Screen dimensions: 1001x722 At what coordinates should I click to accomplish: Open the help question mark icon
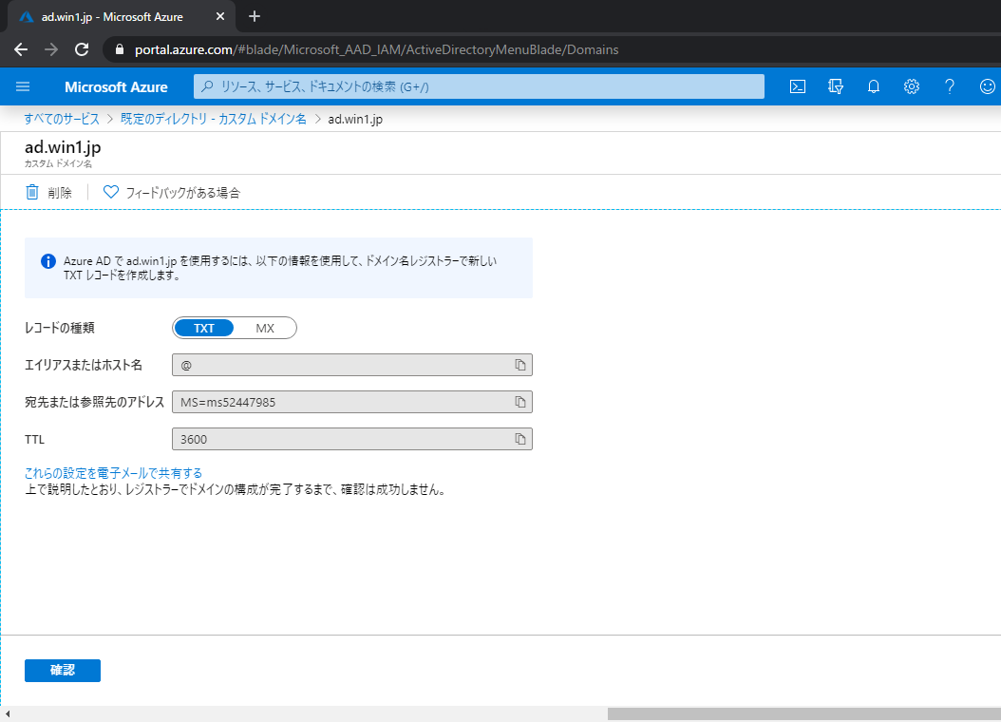coord(950,86)
